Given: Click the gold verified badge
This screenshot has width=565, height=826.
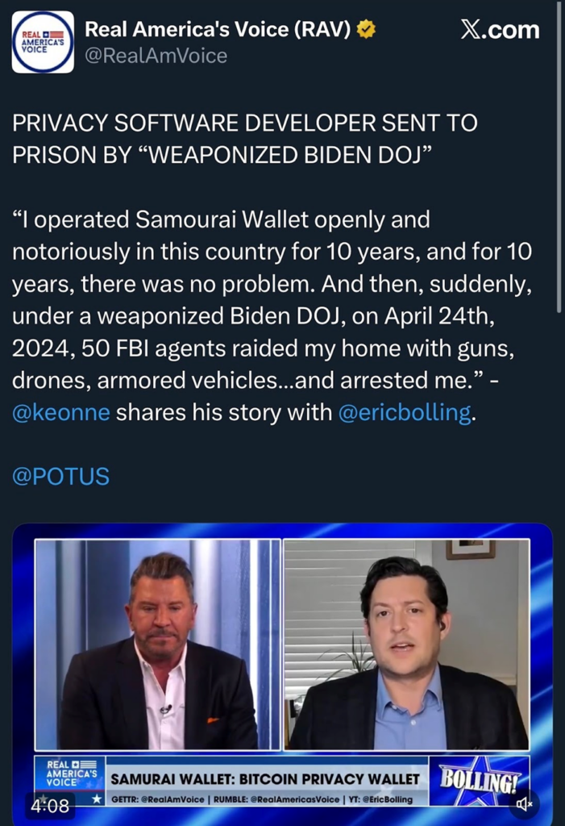Looking at the screenshot, I should (367, 30).
